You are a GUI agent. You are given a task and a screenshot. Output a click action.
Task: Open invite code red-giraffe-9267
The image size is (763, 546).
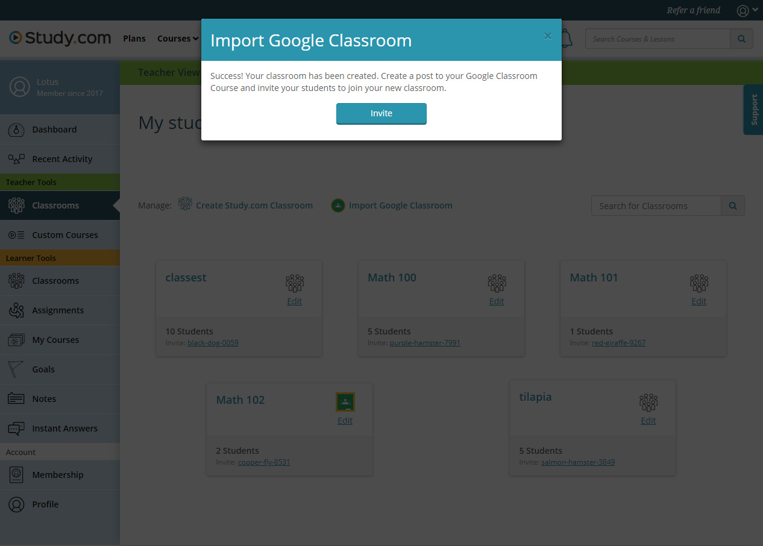click(619, 343)
